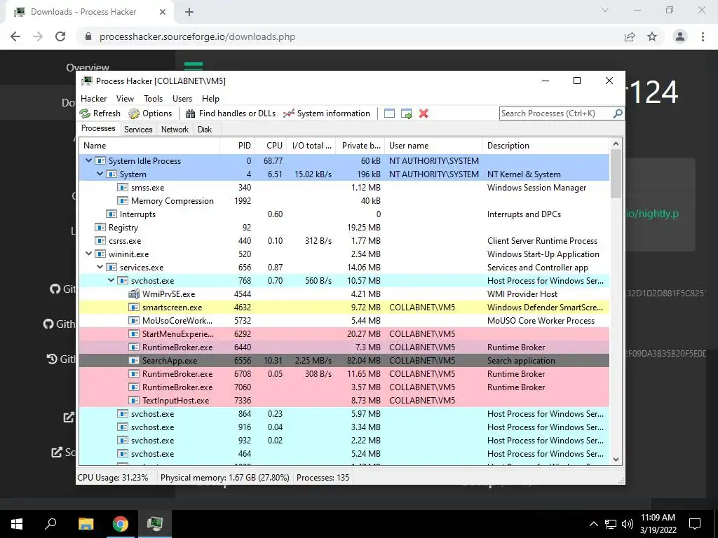Open the Help menu

[210, 98]
